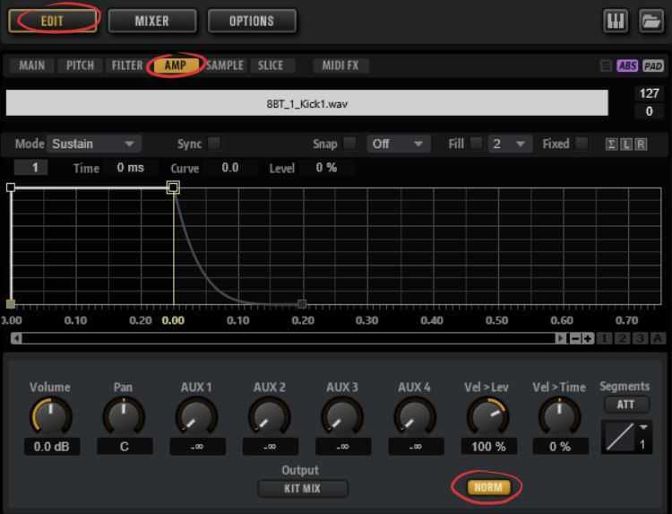This screenshot has width=672, height=514.
Task: Click the AUX 1 send knob
Action: 196,415
